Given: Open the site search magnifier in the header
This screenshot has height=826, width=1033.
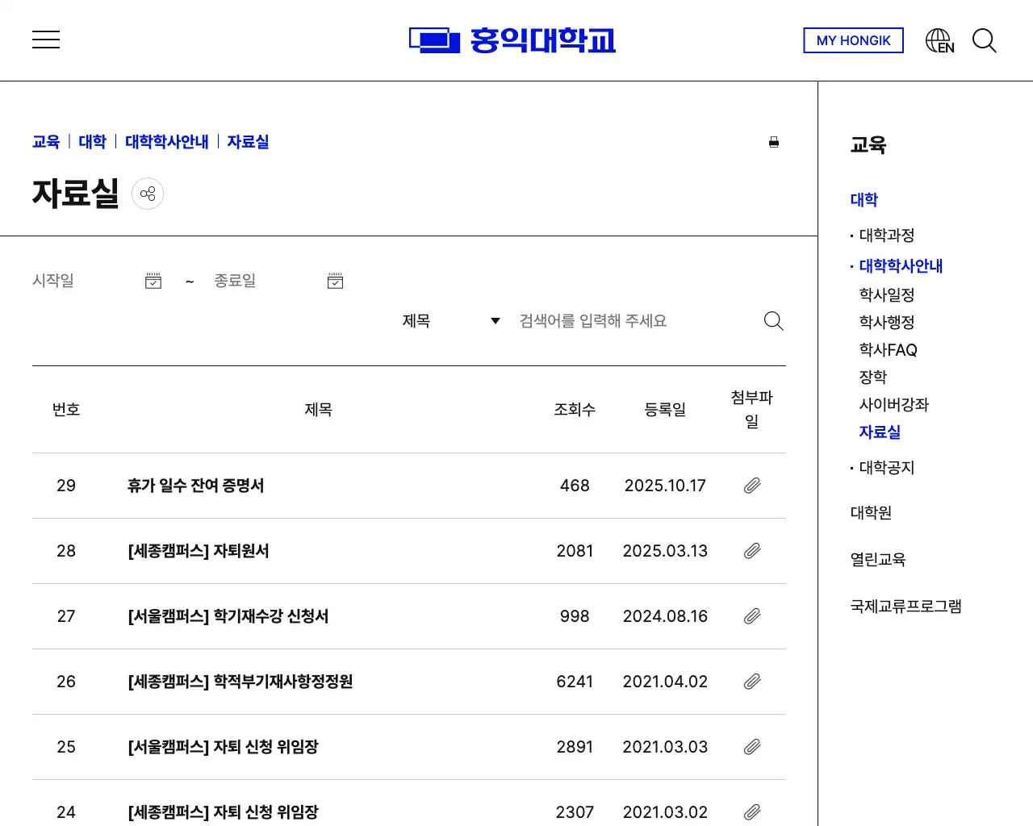Looking at the screenshot, I should coord(985,41).
